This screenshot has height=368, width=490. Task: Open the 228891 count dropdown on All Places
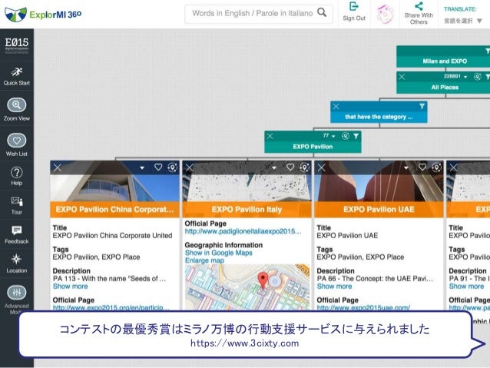[x=455, y=77]
